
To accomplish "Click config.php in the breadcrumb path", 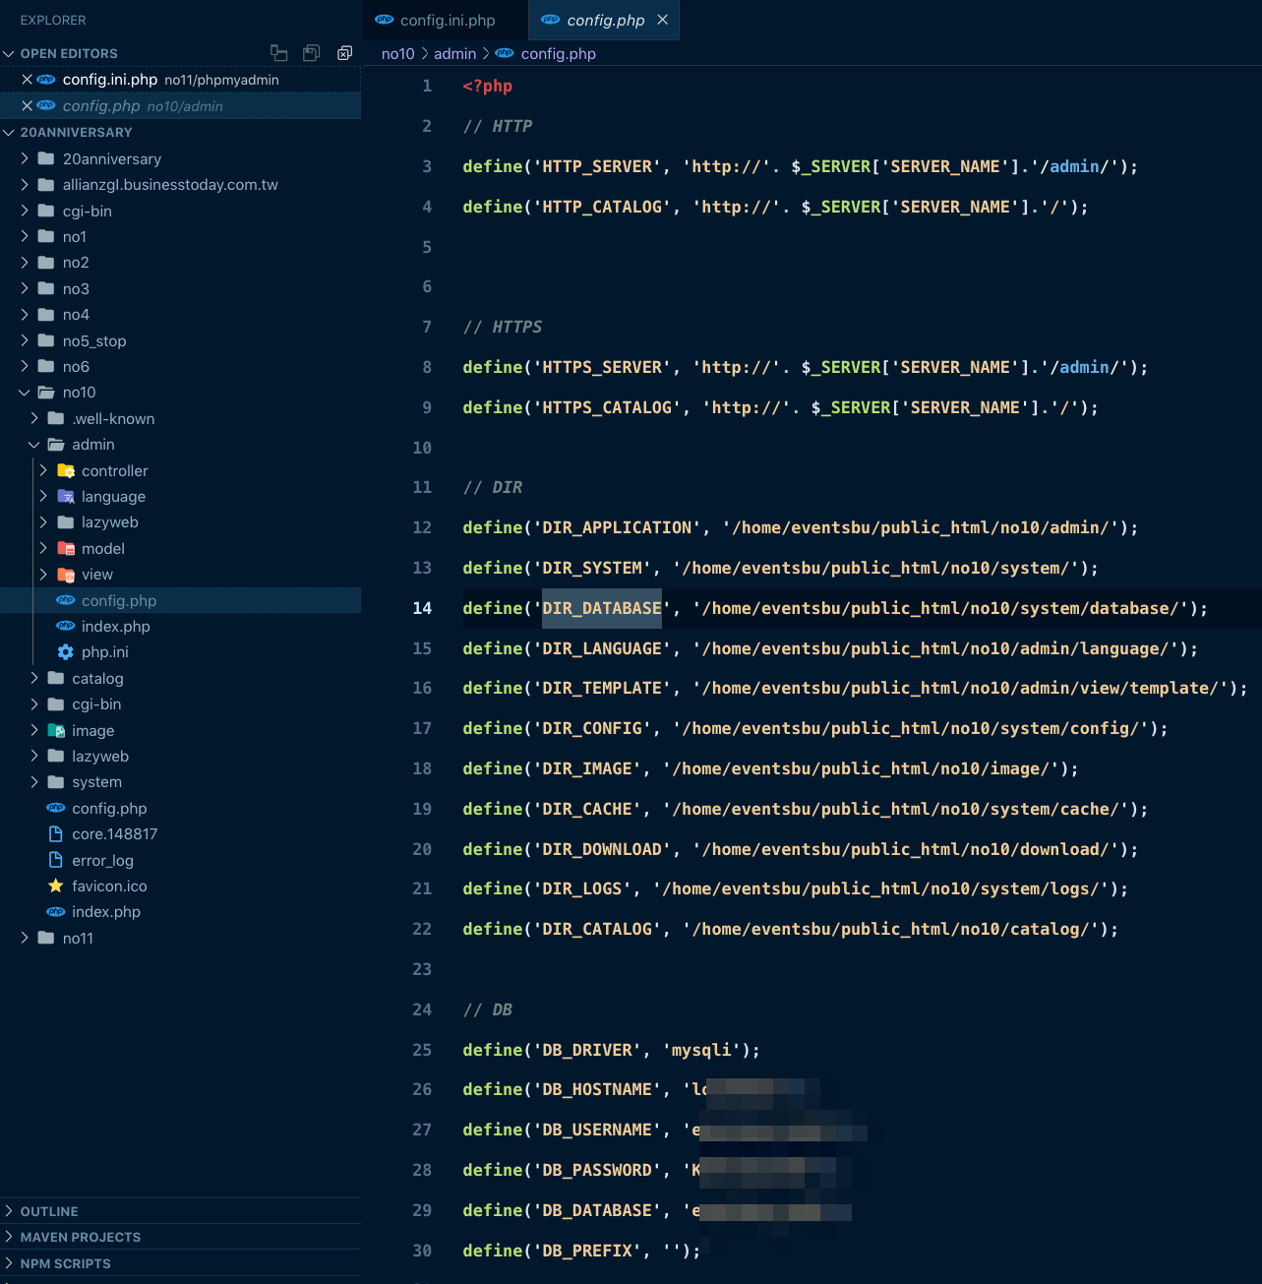I will point(558,54).
